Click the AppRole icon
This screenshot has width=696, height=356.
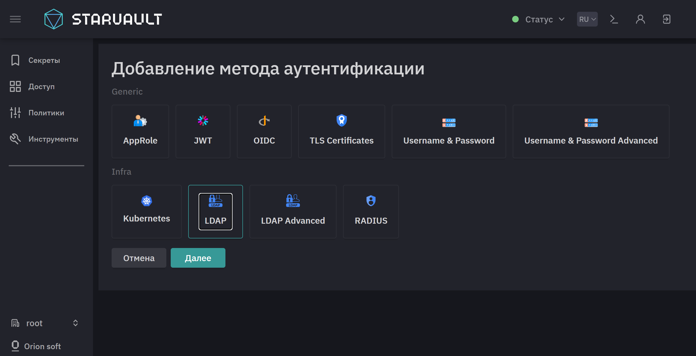click(x=140, y=121)
